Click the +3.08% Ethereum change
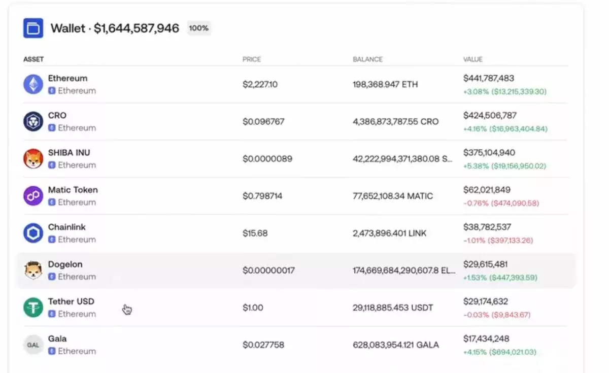 pyautogui.click(x=505, y=92)
